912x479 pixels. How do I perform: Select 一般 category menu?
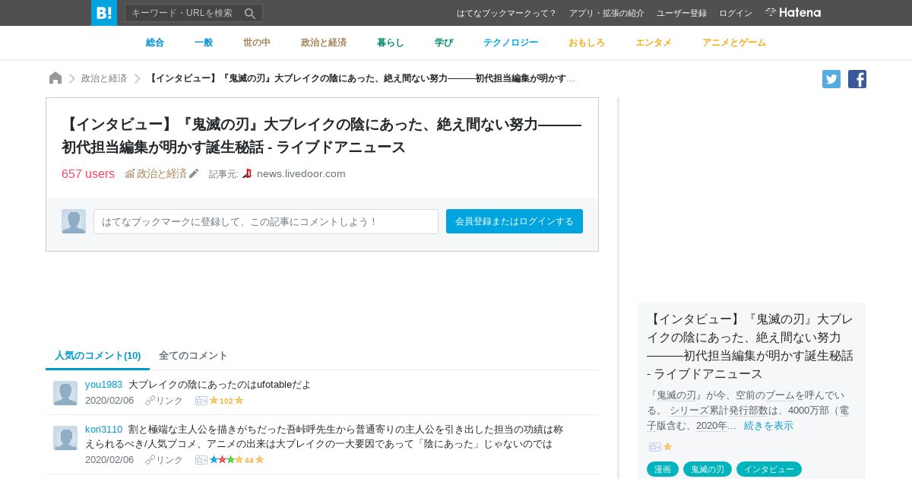tap(204, 43)
